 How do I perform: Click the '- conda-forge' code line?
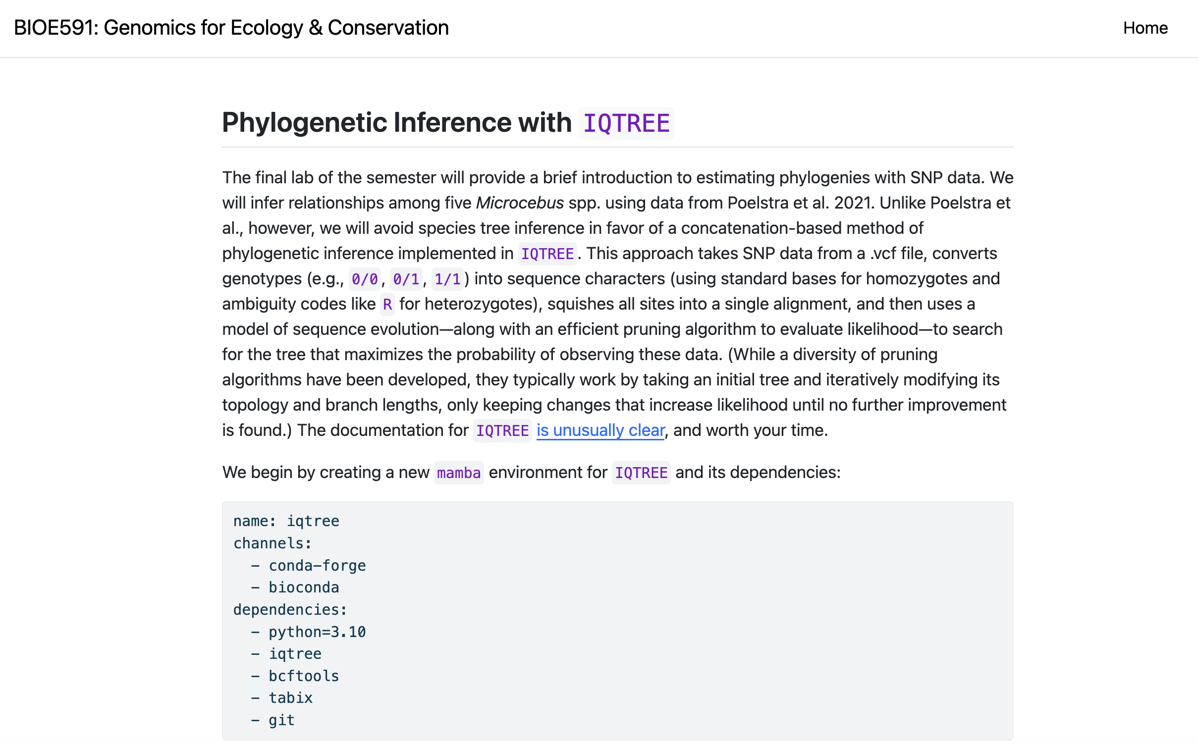click(x=308, y=566)
